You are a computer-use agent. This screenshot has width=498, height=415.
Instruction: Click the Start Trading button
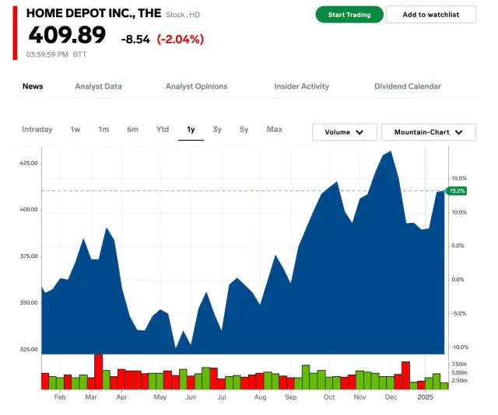tap(349, 15)
